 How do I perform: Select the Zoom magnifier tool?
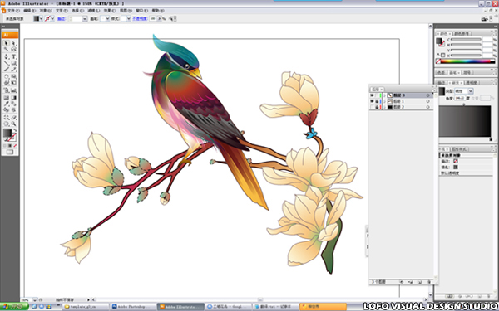(x=13, y=124)
